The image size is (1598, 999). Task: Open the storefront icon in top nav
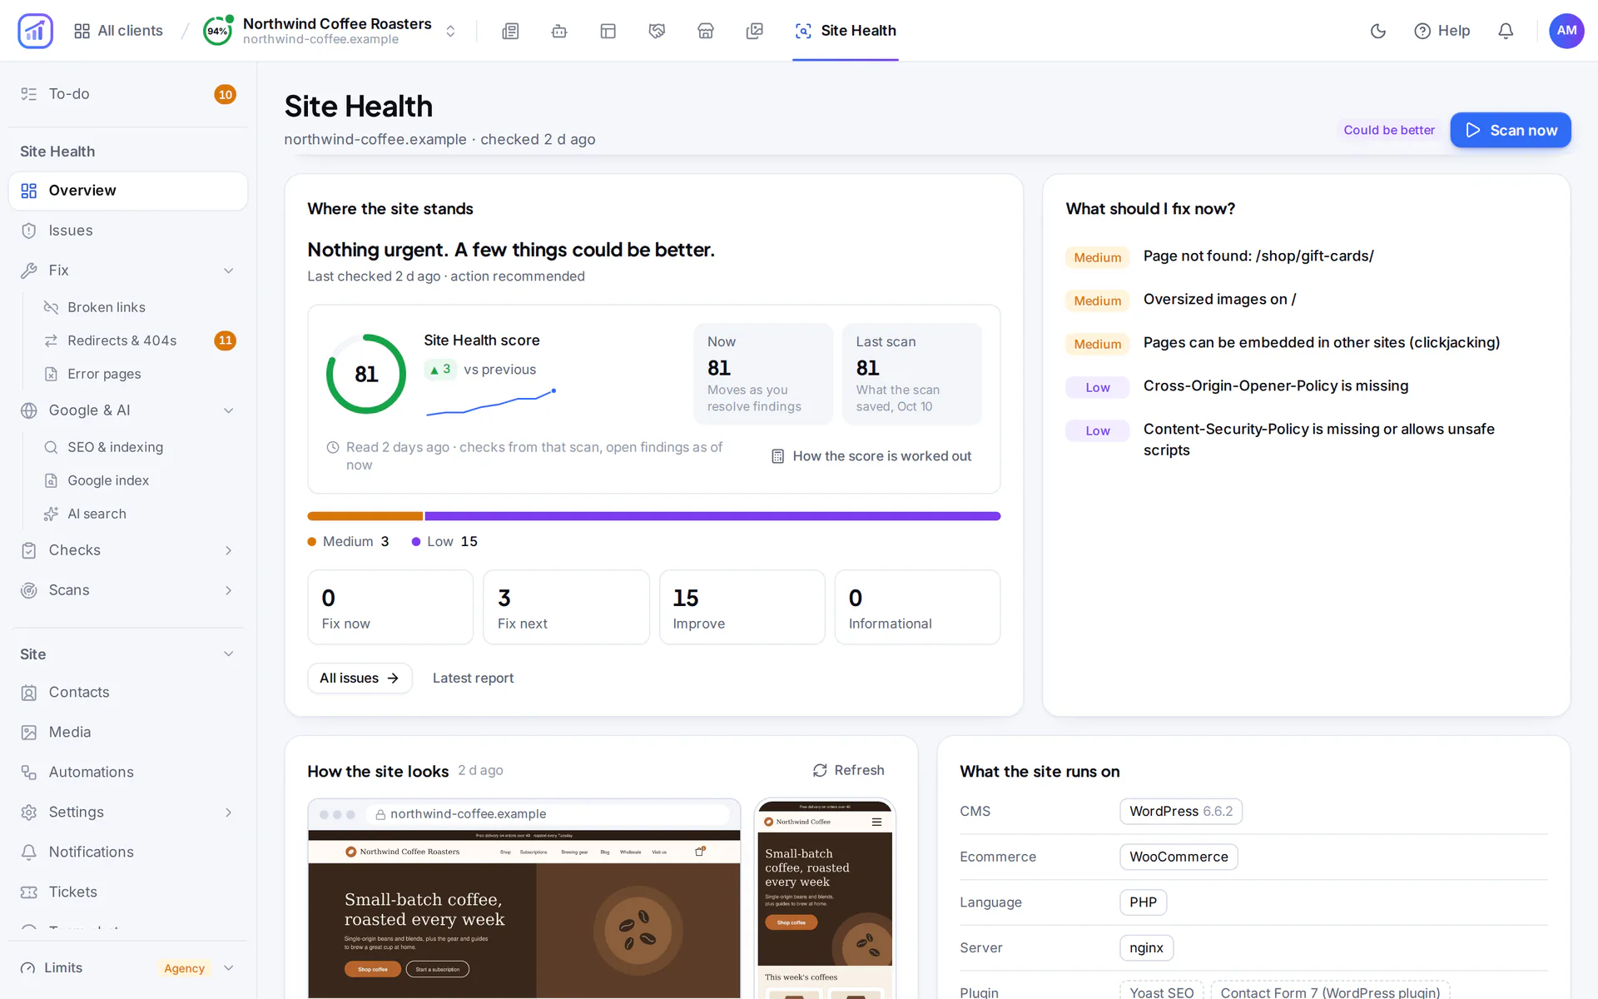706,31
